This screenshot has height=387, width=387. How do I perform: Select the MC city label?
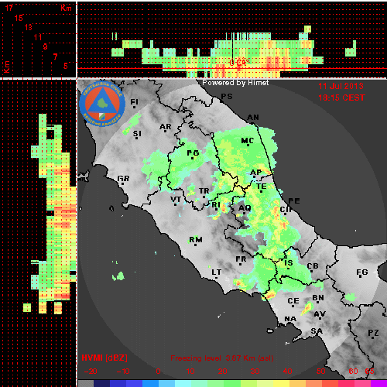[x=248, y=141]
